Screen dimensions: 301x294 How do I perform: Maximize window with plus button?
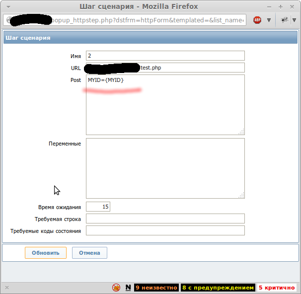(281, 7)
